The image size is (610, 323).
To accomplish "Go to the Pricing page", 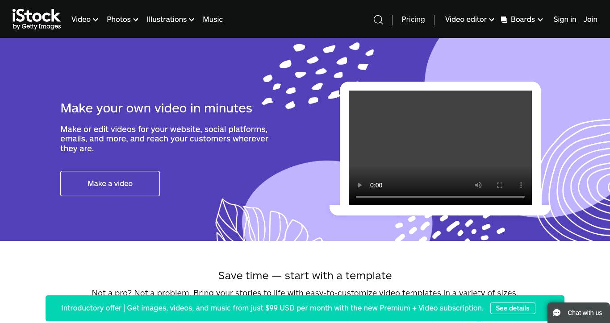I will (413, 20).
